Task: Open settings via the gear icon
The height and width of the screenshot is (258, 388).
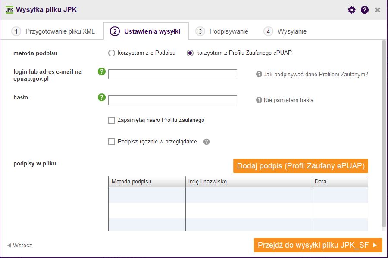Action: 352,10
